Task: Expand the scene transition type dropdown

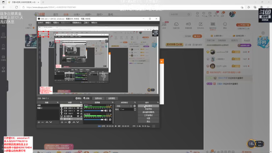Action: pos(124,106)
